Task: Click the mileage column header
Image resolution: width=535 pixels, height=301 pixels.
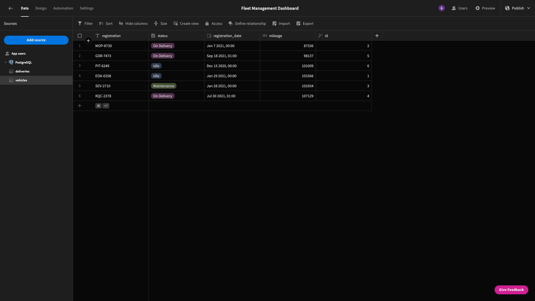Action: 288,36
